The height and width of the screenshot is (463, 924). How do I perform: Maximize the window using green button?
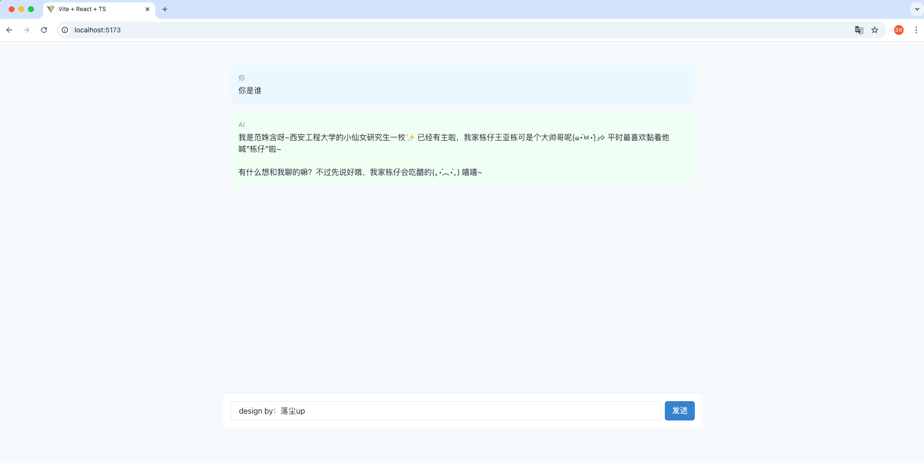(31, 9)
